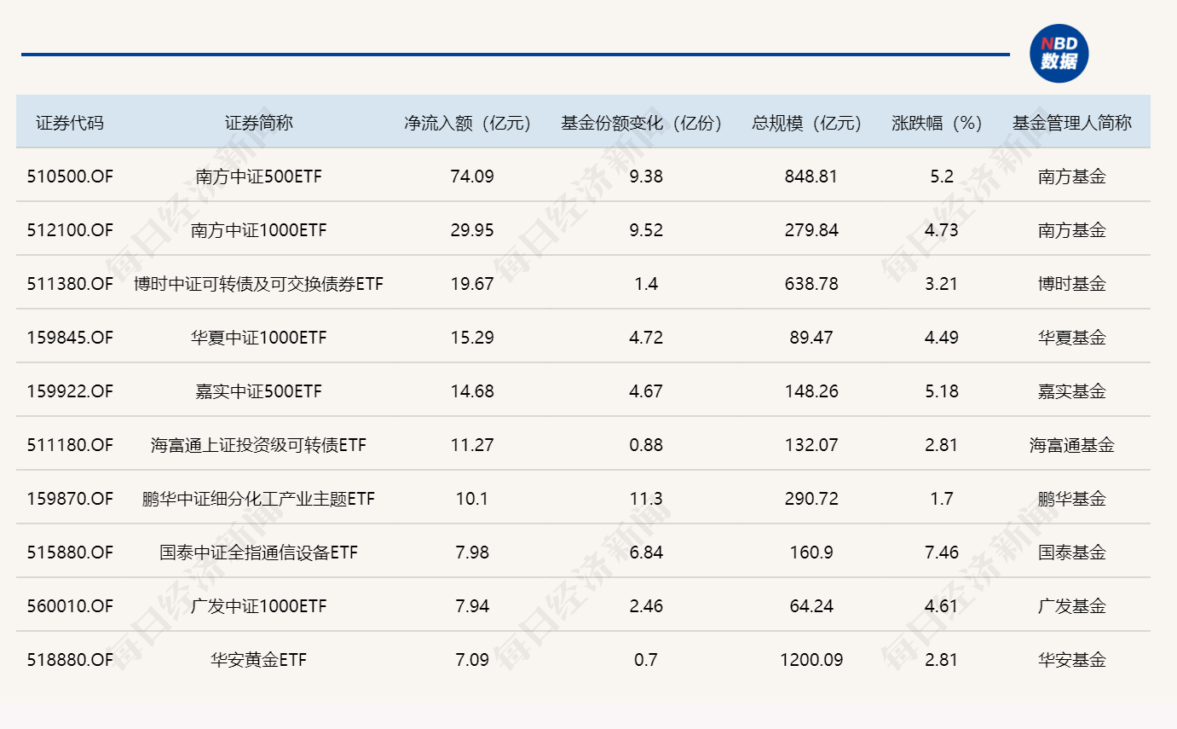The image size is (1177, 729).
Task: Select 博时中证可转债及可交换债券ETF entry
Action: coord(257,283)
